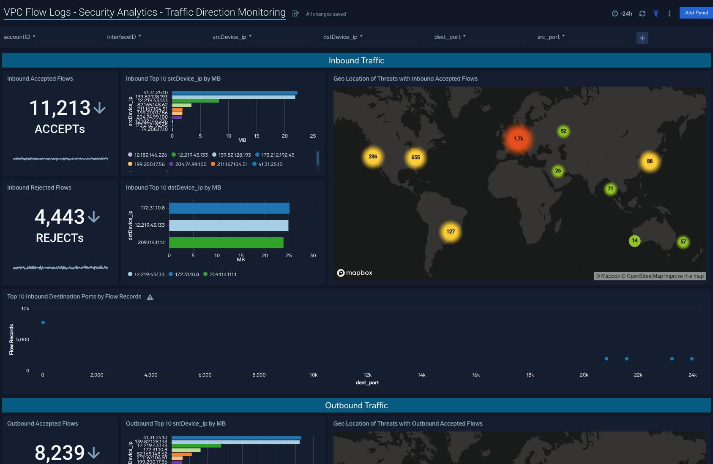Select the Inbound Traffic section header

point(356,60)
